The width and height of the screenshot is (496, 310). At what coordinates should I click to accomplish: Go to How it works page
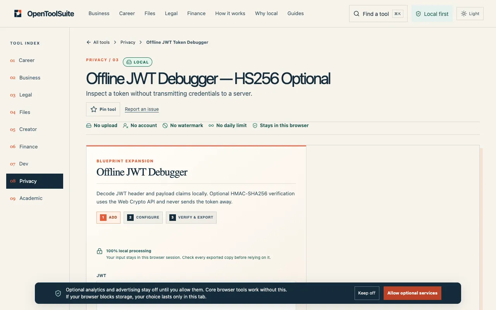(230, 13)
